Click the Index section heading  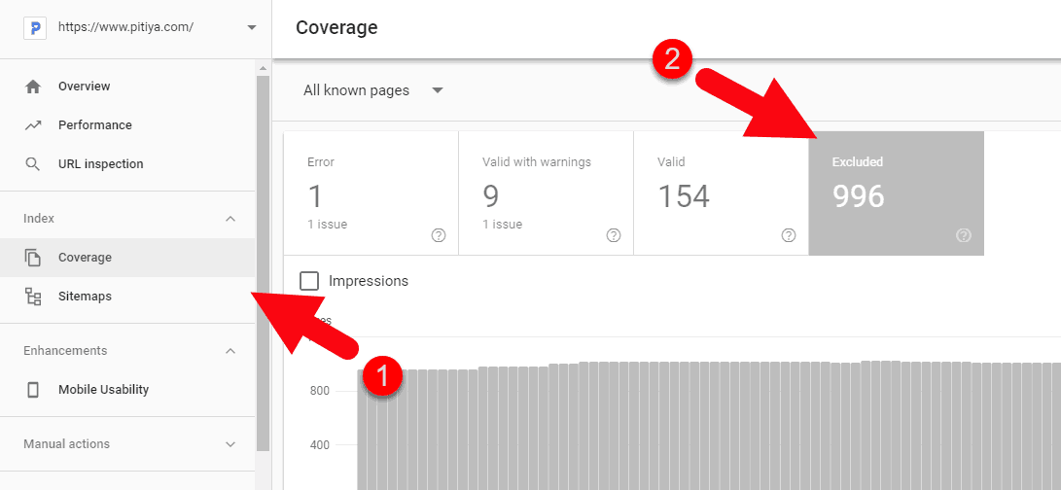click(x=39, y=219)
